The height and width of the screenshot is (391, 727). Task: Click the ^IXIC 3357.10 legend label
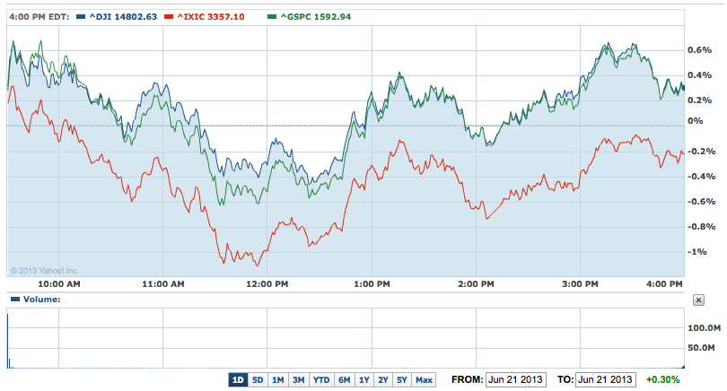pyautogui.click(x=215, y=16)
